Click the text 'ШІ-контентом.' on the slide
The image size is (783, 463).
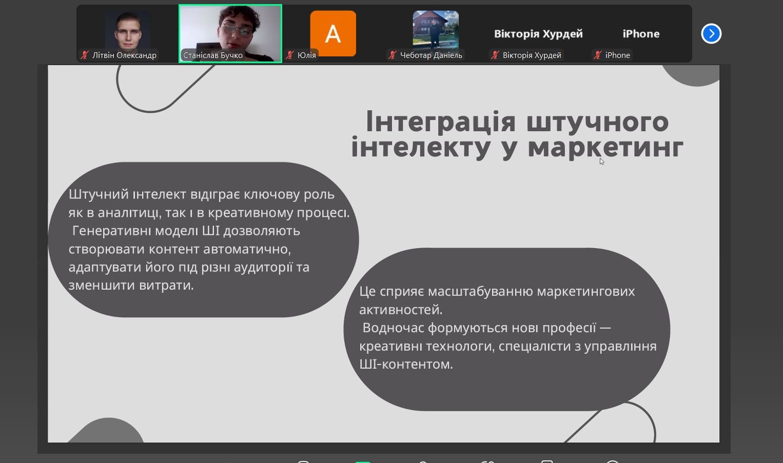[406, 365]
